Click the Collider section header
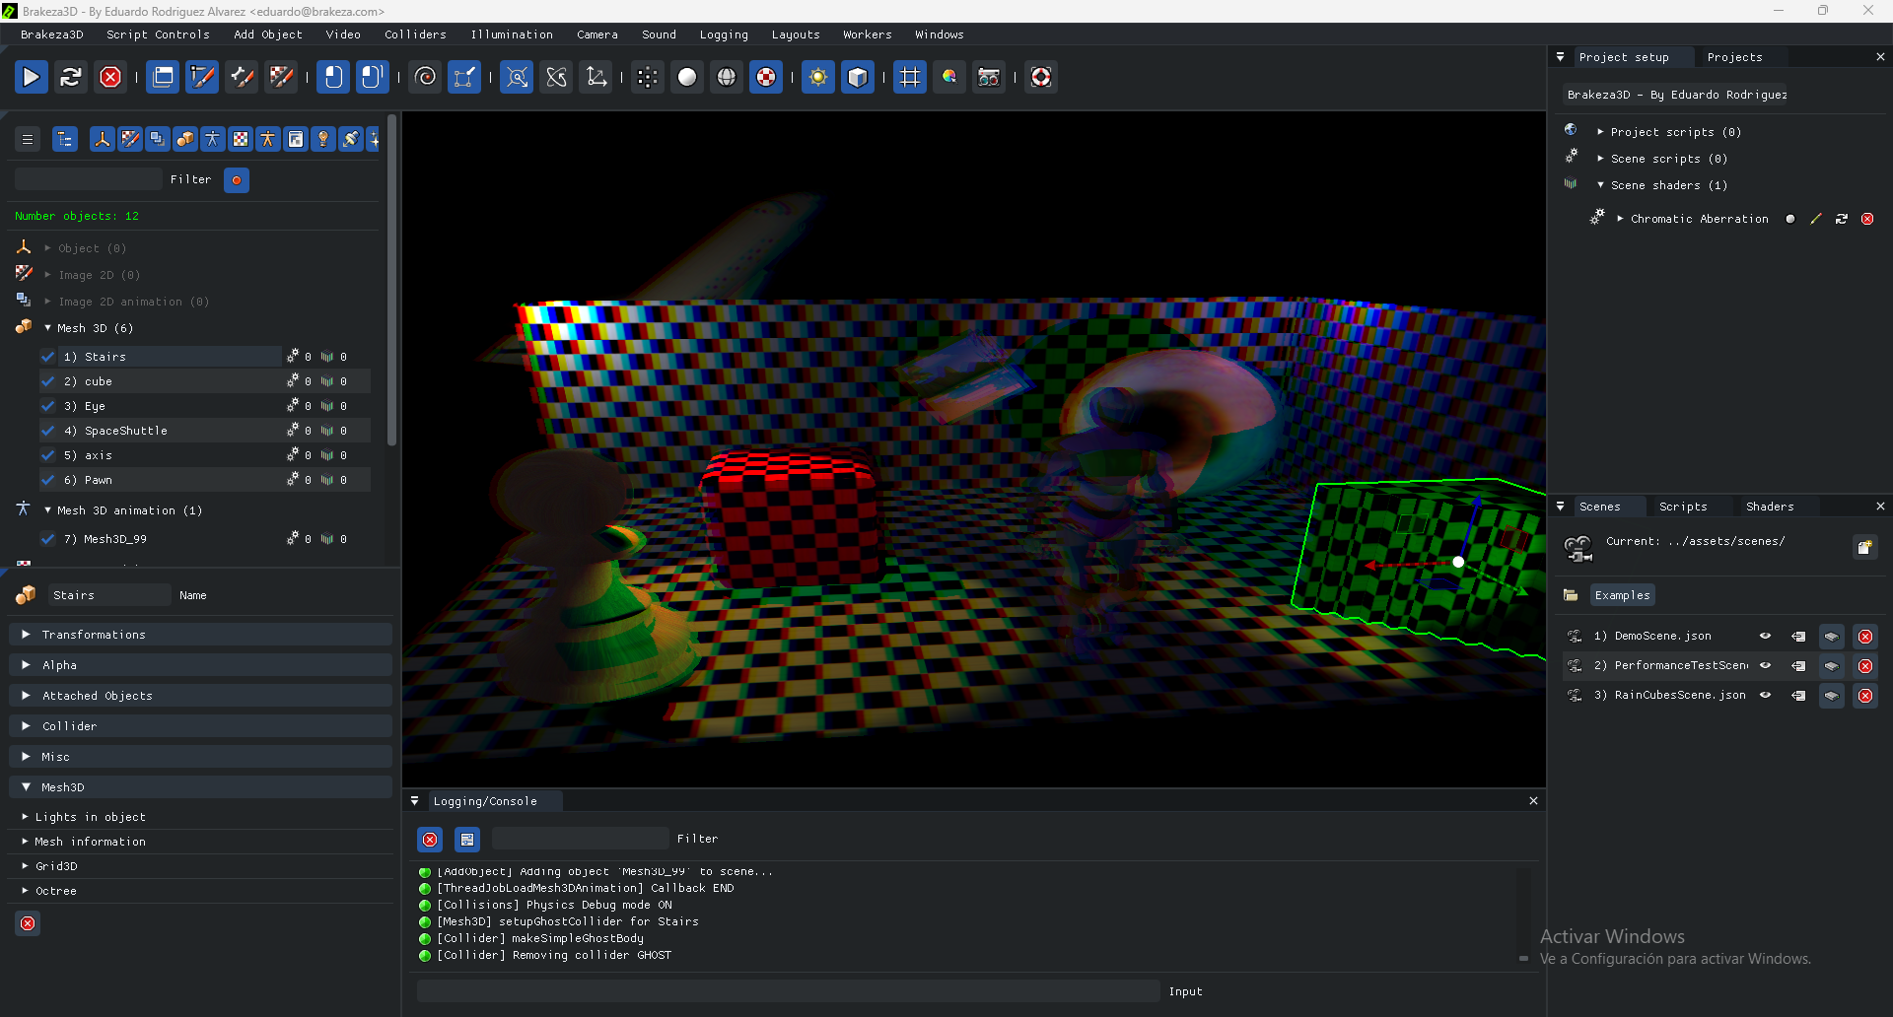This screenshot has width=1893, height=1017. pyautogui.click(x=69, y=726)
